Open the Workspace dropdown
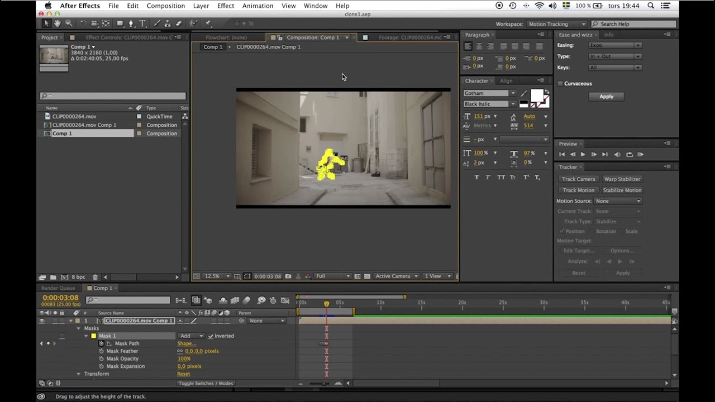 [x=557, y=24]
